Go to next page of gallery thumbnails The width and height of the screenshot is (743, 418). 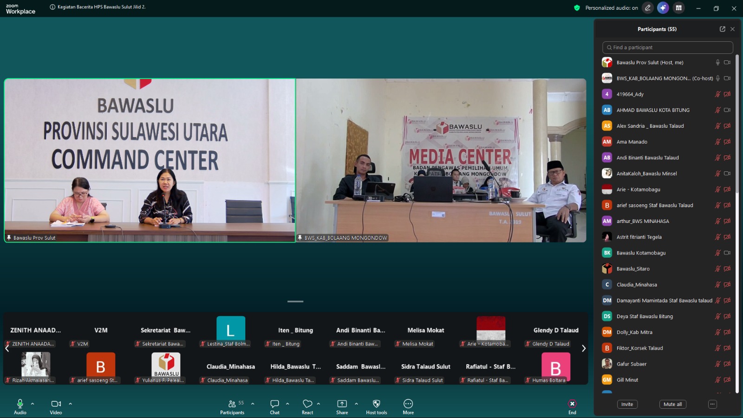click(584, 348)
